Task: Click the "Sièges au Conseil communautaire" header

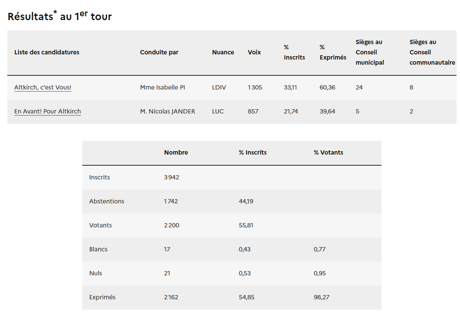Action: pyautogui.click(x=432, y=52)
